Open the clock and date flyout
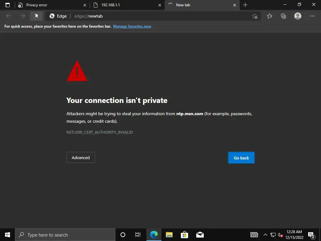This screenshot has height=241, width=321. click(x=294, y=235)
